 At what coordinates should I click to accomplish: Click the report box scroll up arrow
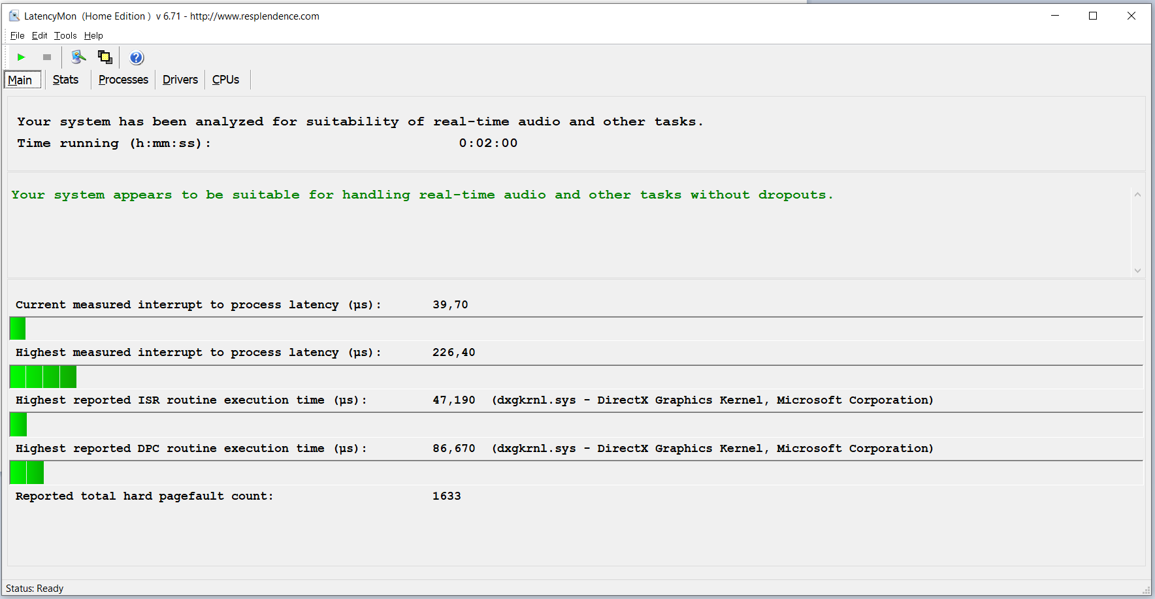tap(1137, 195)
